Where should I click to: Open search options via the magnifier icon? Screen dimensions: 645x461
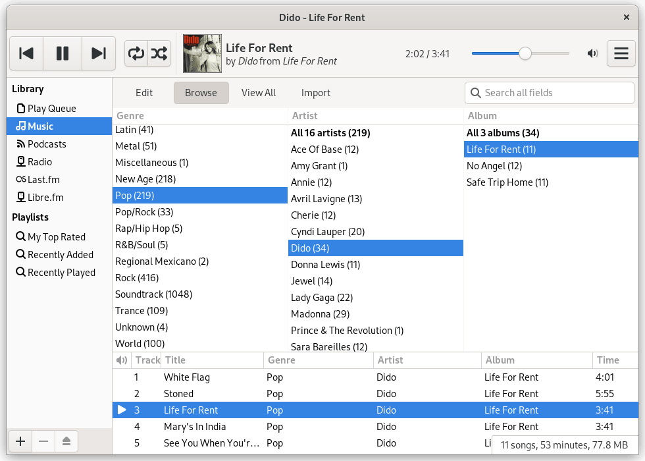coord(477,92)
